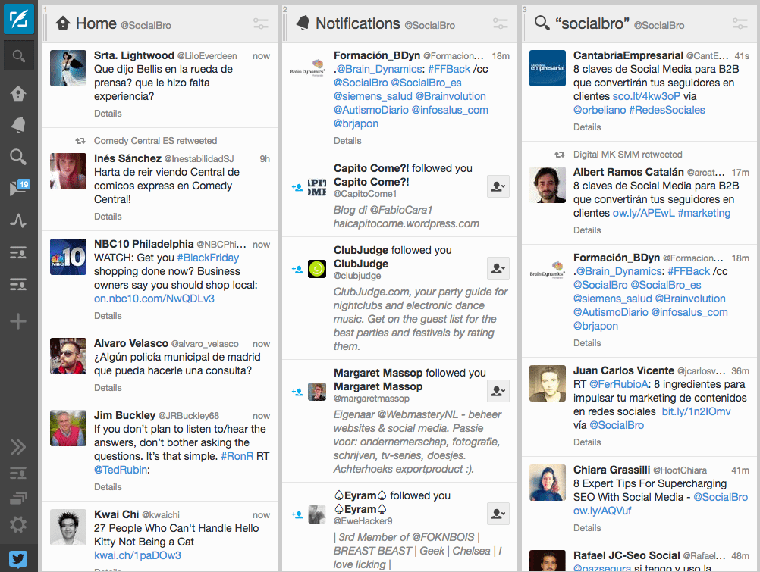Screen dimensions: 760x572
Task: Add a new column with the plus icon
Action: [18, 321]
